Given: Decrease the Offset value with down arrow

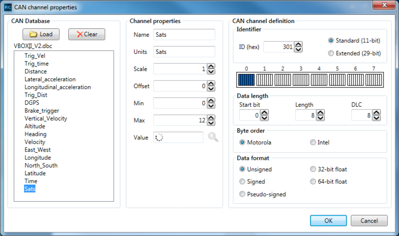Looking at the screenshot, I should [x=211, y=88].
